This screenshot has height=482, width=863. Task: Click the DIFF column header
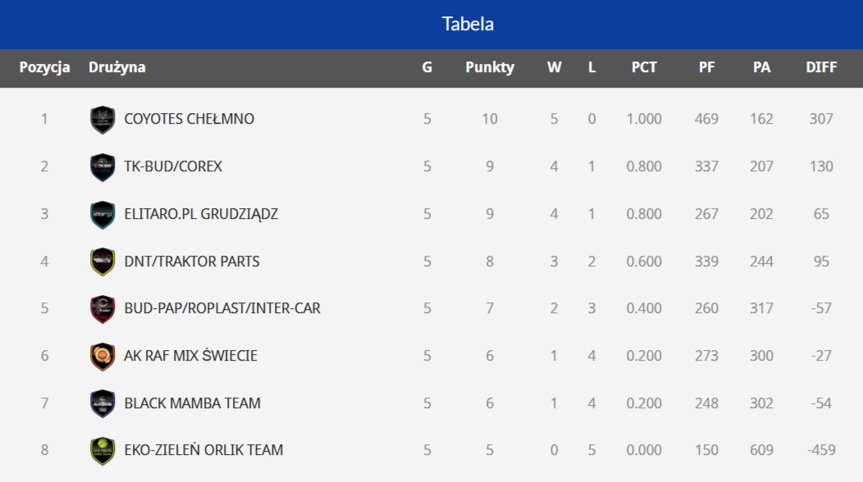point(821,68)
